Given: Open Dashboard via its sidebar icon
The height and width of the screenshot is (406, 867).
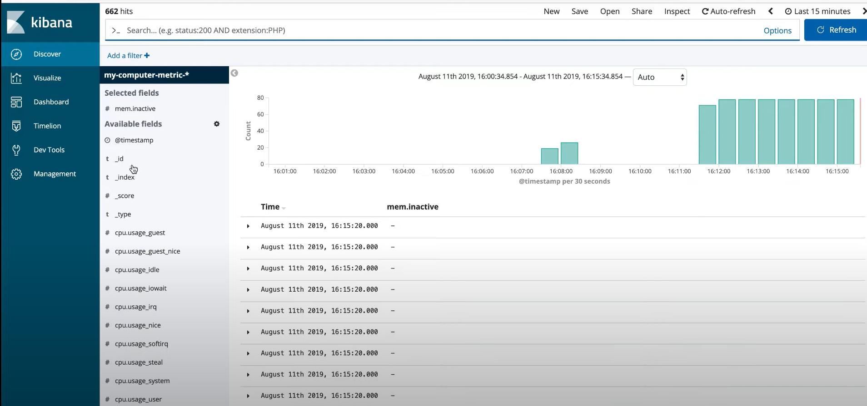Looking at the screenshot, I should point(16,102).
